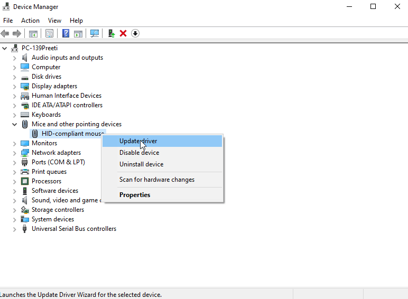Choose Disable device from context menu
The height and width of the screenshot is (299, 408).
coord(162,153)
